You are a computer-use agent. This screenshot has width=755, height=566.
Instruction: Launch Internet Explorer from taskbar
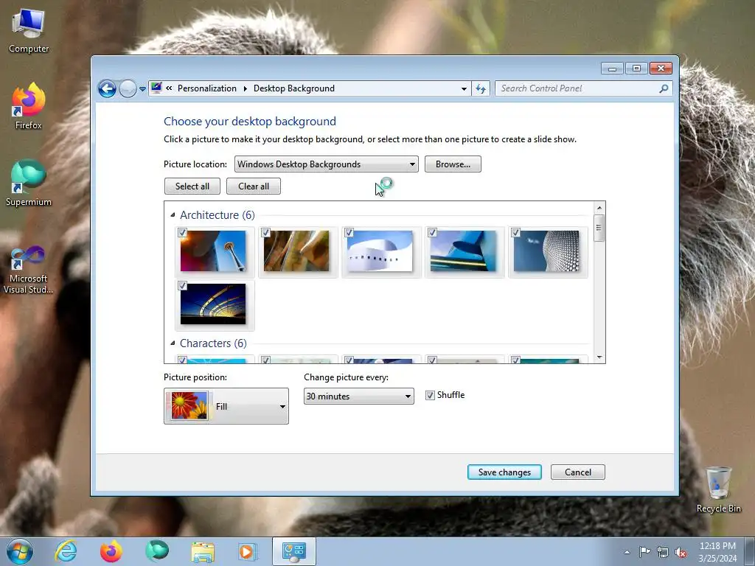[x=66, y=551]
